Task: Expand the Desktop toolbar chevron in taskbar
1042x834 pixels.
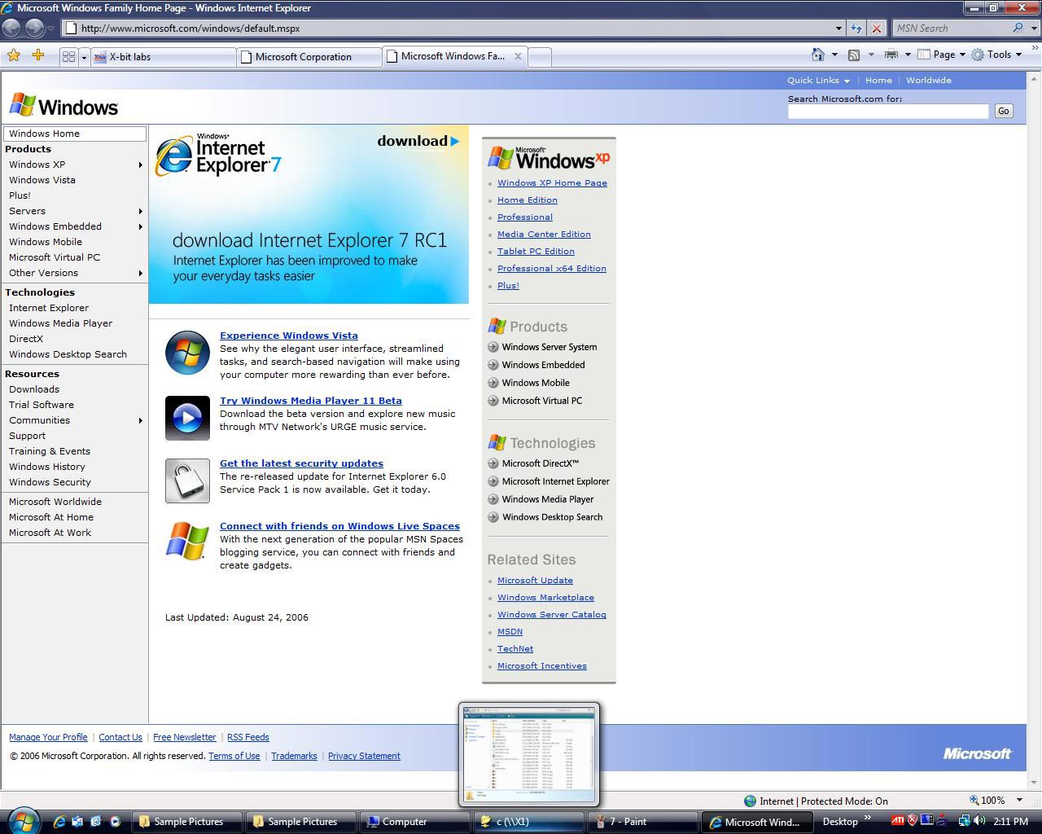Action: tap(867, 818)
